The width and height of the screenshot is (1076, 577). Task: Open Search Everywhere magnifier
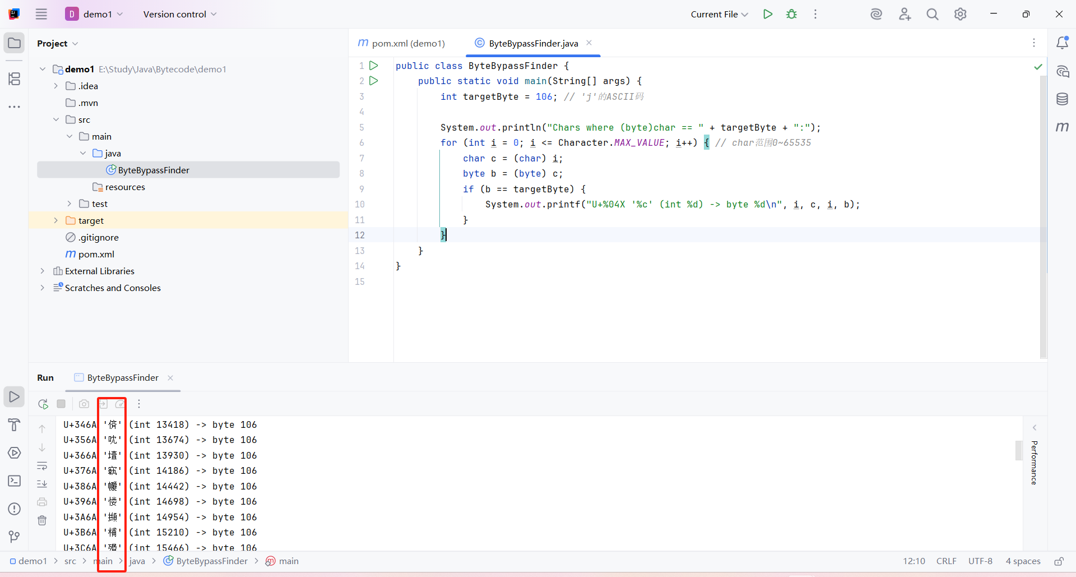point(932,14)
